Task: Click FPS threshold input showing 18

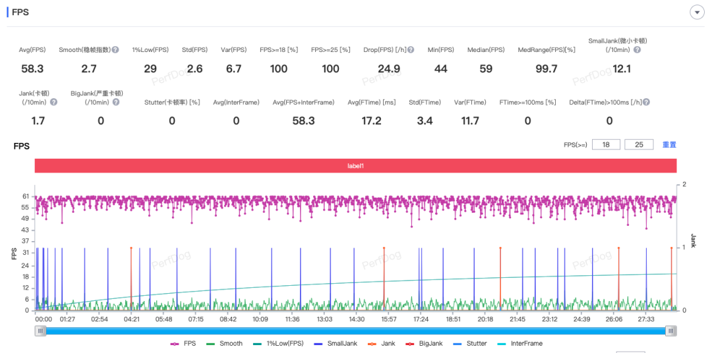Action: click(606, 145)
